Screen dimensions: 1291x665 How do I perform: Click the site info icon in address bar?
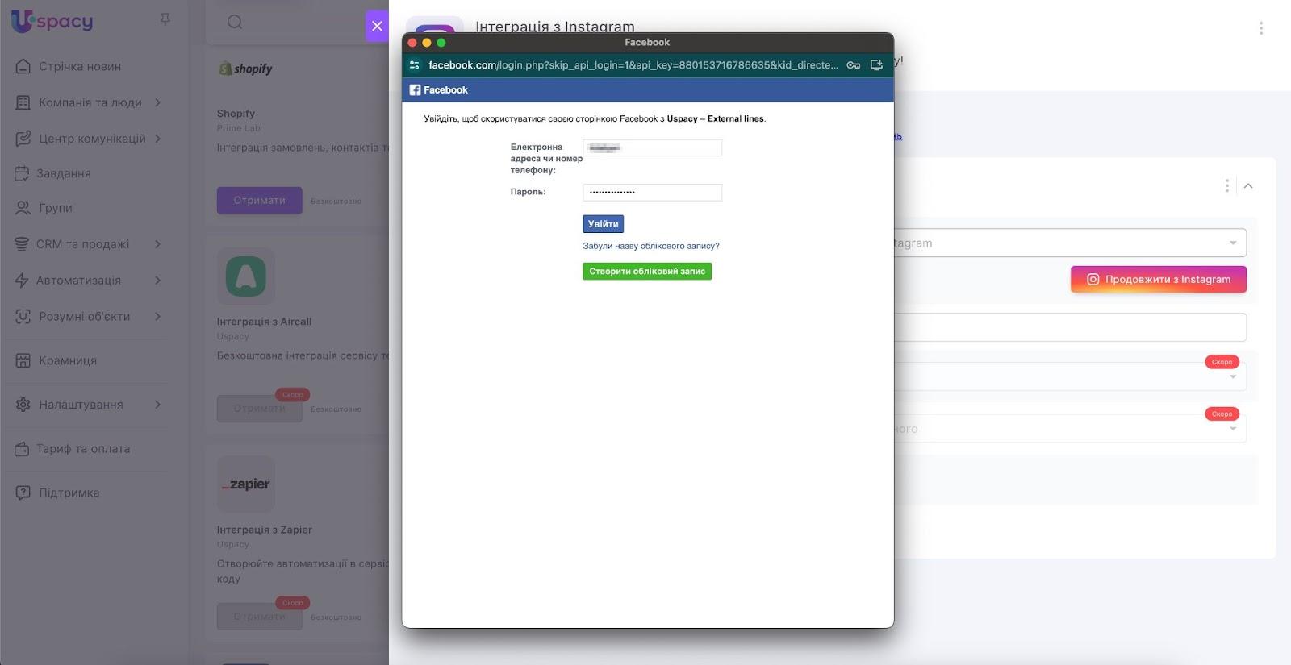pyautogui.click(x=415, y=65)
